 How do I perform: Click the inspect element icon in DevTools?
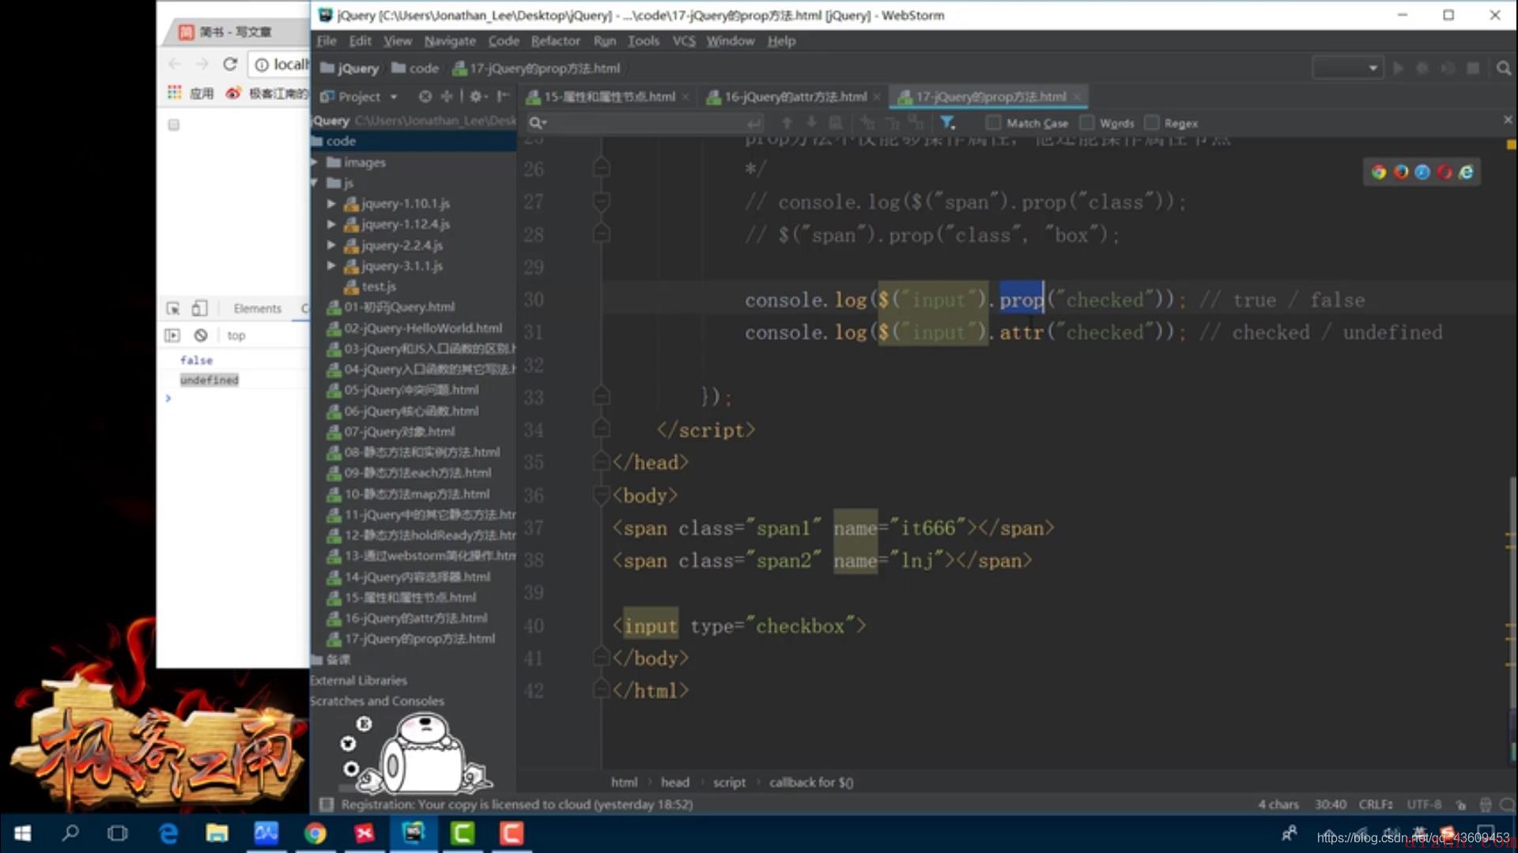click(x=173, y=308)
